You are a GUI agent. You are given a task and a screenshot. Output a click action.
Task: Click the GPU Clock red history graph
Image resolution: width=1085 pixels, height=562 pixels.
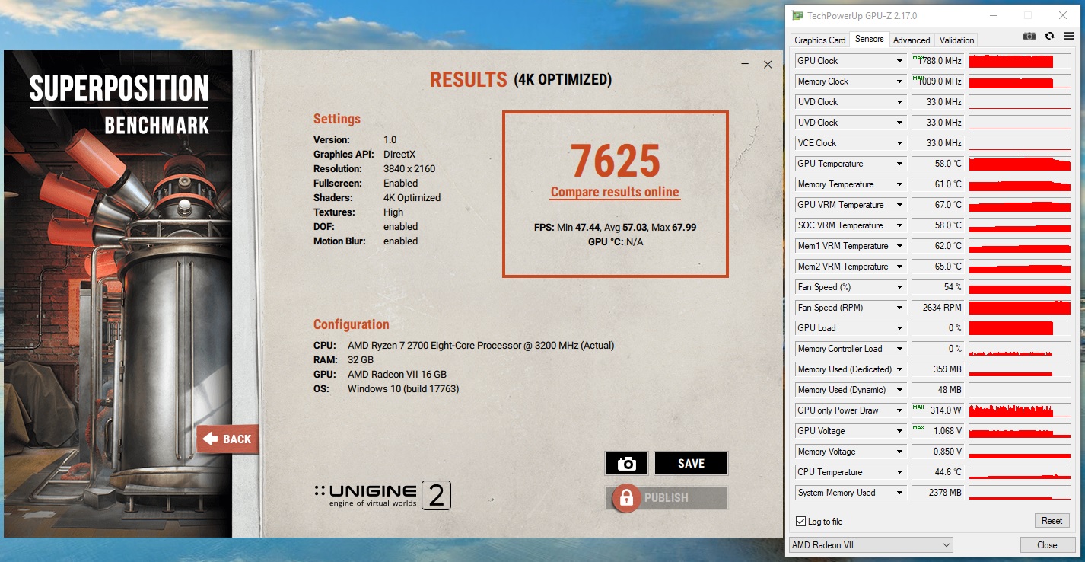[x=1020, y=61]
